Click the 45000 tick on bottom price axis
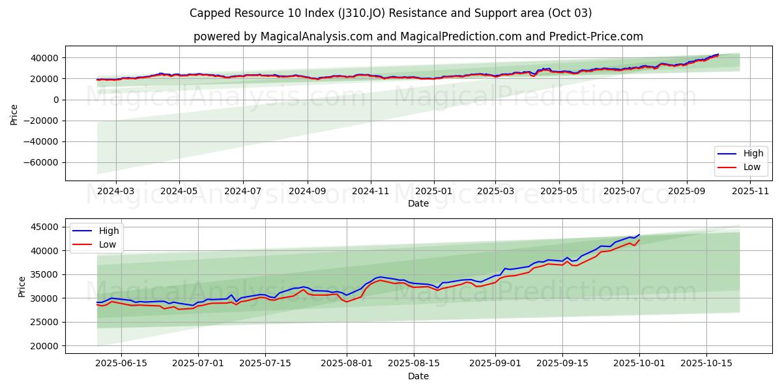The height and width of the screenshot is (391, 782). [46, 227]
